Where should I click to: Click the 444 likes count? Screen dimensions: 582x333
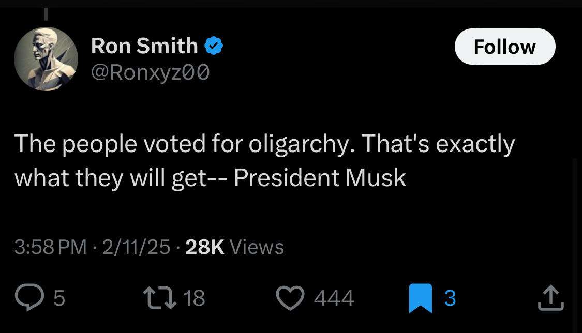[x=334, y=298]
